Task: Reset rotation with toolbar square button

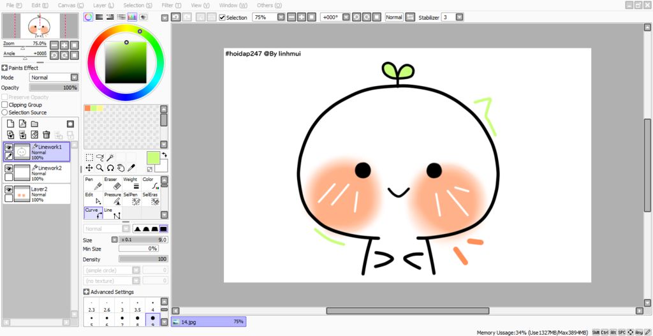Action: [376, 17]
